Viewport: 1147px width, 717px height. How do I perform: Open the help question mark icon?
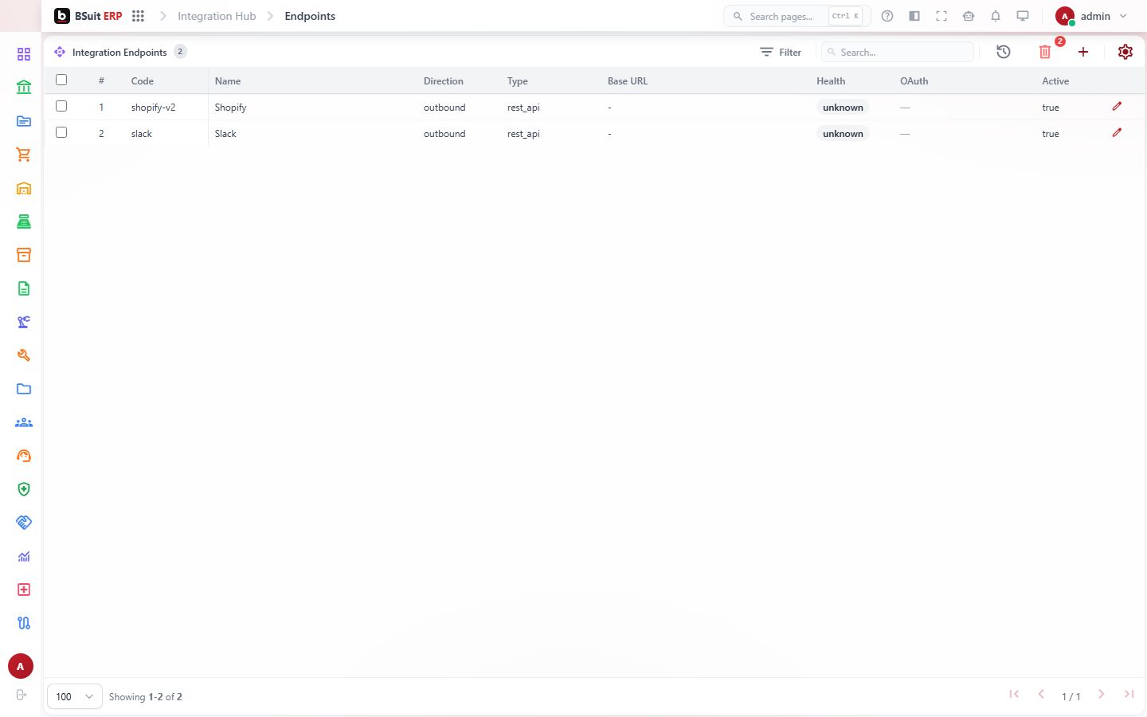pyautogui.click(x=887, y=16)
